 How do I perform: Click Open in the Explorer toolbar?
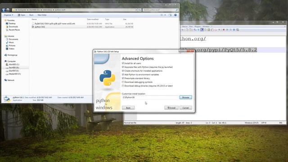22,15
